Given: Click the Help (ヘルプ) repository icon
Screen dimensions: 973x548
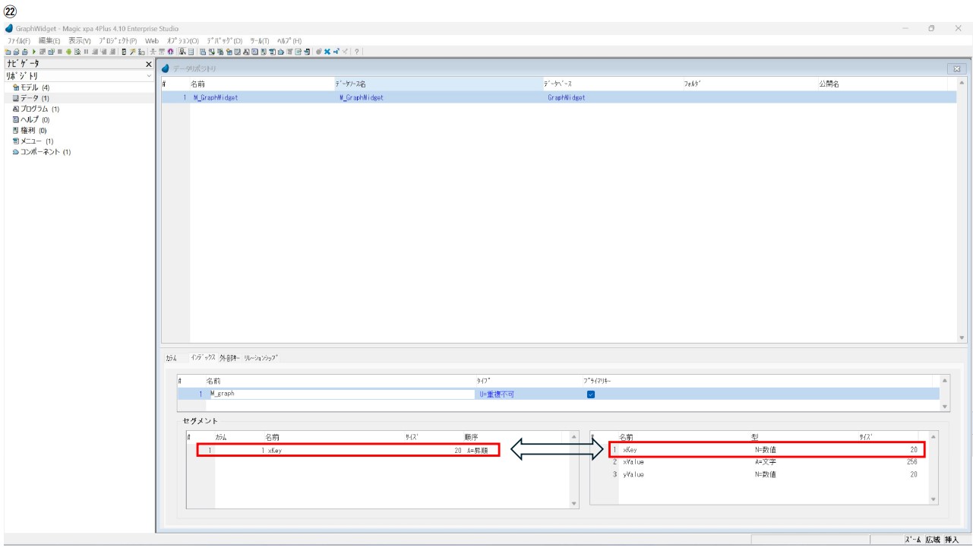Looking at the screenshot, I should (x=14, y=119).
